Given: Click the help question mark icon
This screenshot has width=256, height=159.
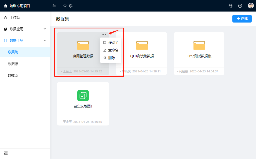Looking at the screenshot, I should 240,6.
